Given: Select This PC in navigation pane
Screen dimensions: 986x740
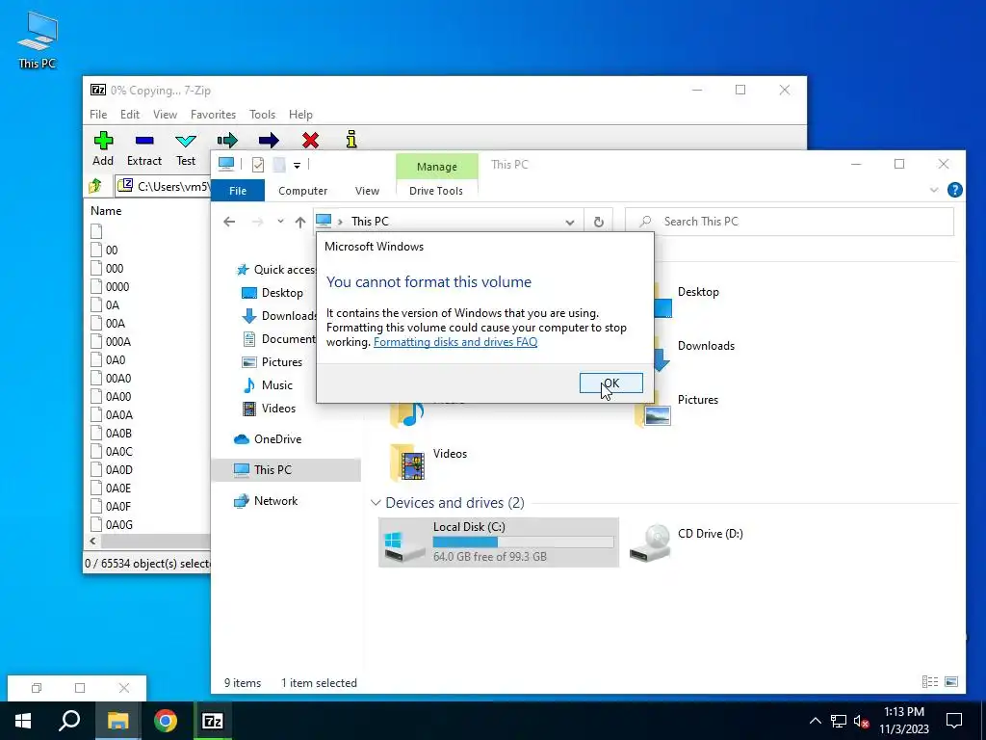Looking at the screenshot, I should [286, 470].
